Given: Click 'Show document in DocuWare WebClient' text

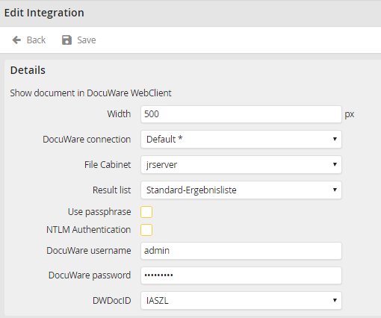Looking at the screenshot, I should click(x=90, y=93).
